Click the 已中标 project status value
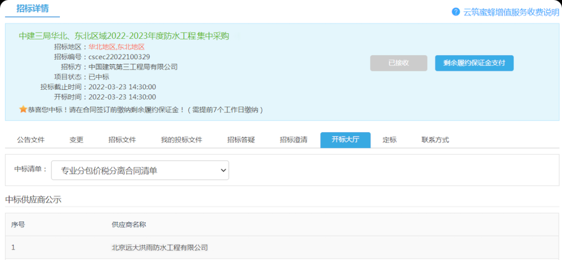The height and width of the screenshot is (260, 562). tap(99, 77)
